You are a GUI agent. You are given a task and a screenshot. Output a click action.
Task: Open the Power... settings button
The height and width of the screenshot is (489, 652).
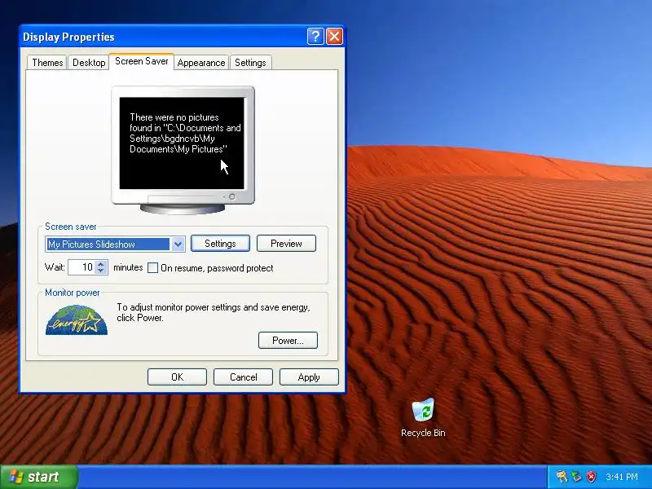pos(288,340)
